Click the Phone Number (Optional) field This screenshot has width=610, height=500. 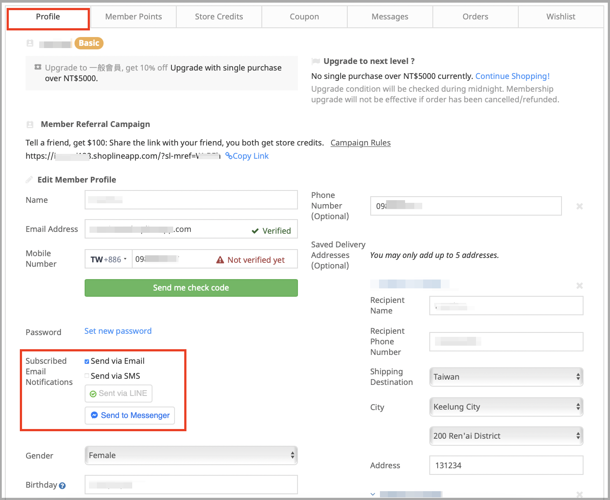(466, 206)
